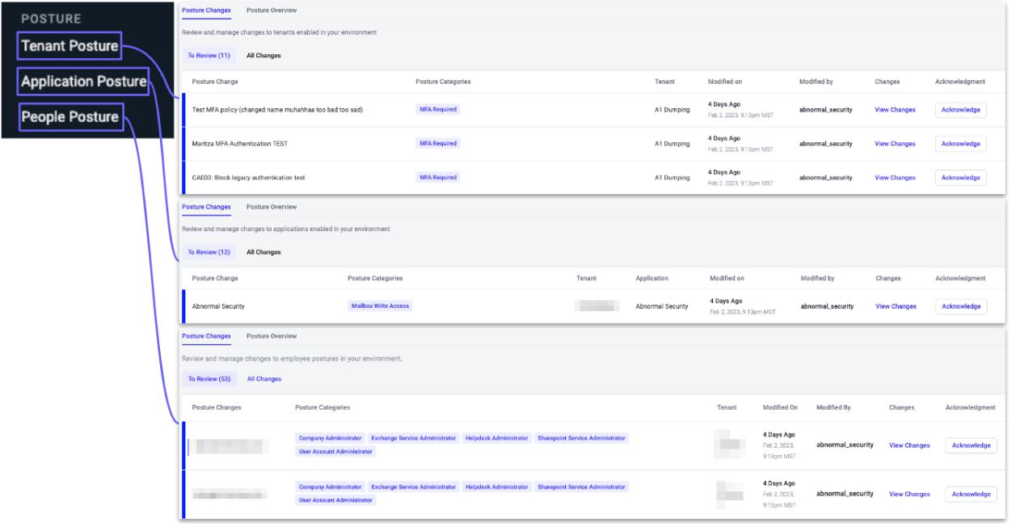
Task: Click first Company Administrator tag
Action: point(330,438)
